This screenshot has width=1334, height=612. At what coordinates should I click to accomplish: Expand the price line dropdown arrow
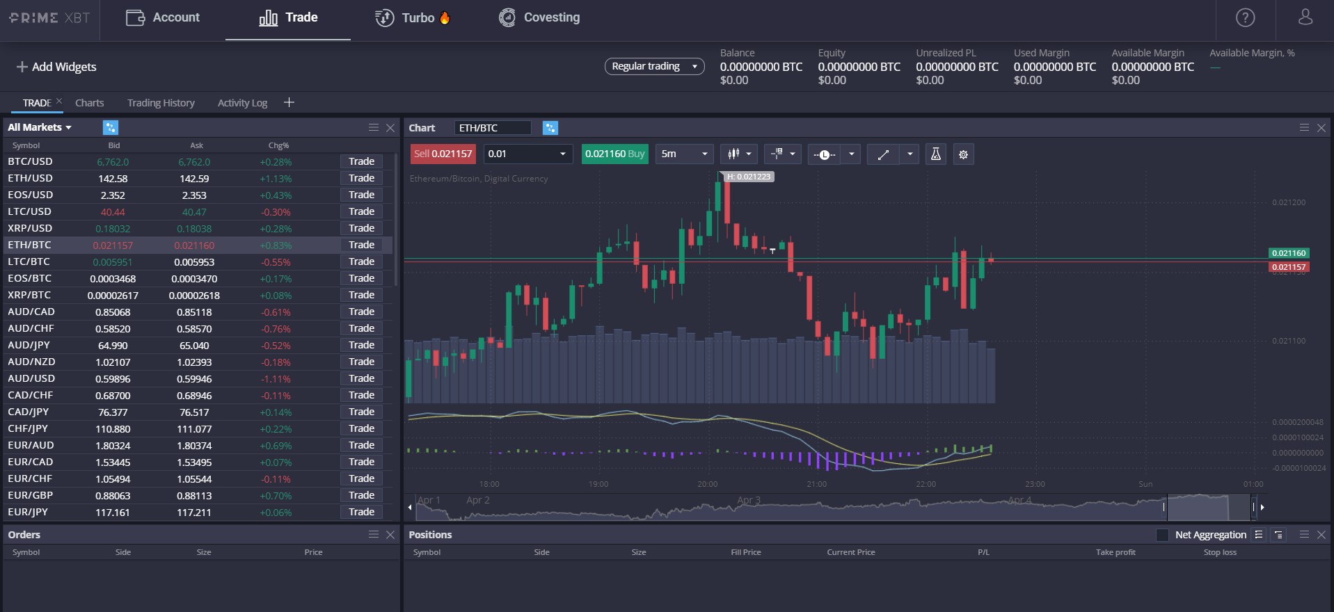[851, 154]
